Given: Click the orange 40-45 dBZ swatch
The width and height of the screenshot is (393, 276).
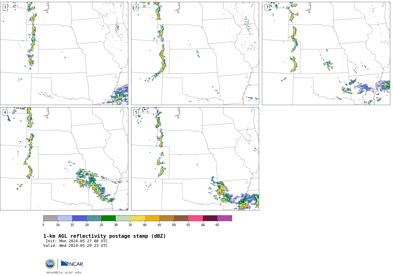Looking at the screenshot, I should click(152, 218).
